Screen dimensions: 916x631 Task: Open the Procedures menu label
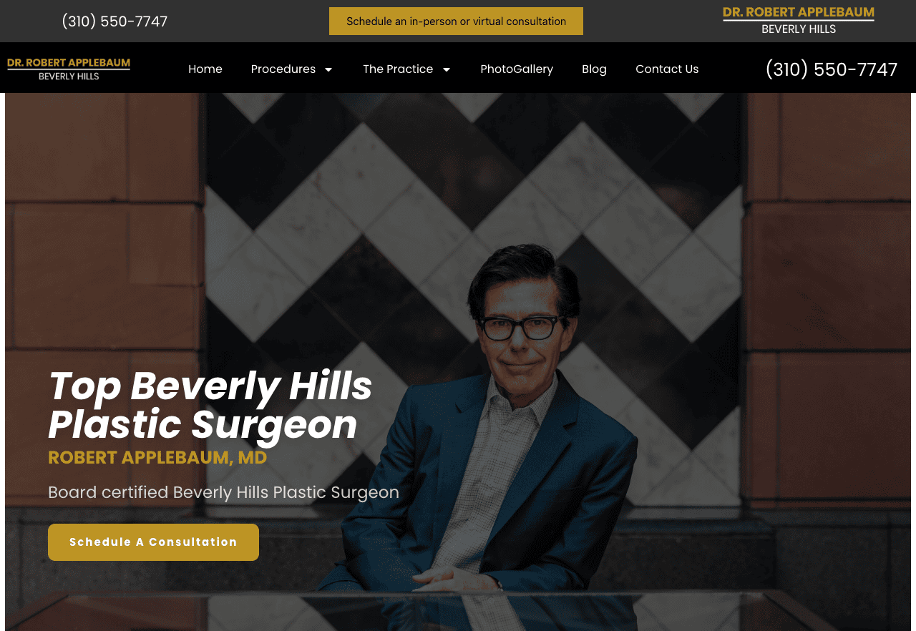coord(283,69)
